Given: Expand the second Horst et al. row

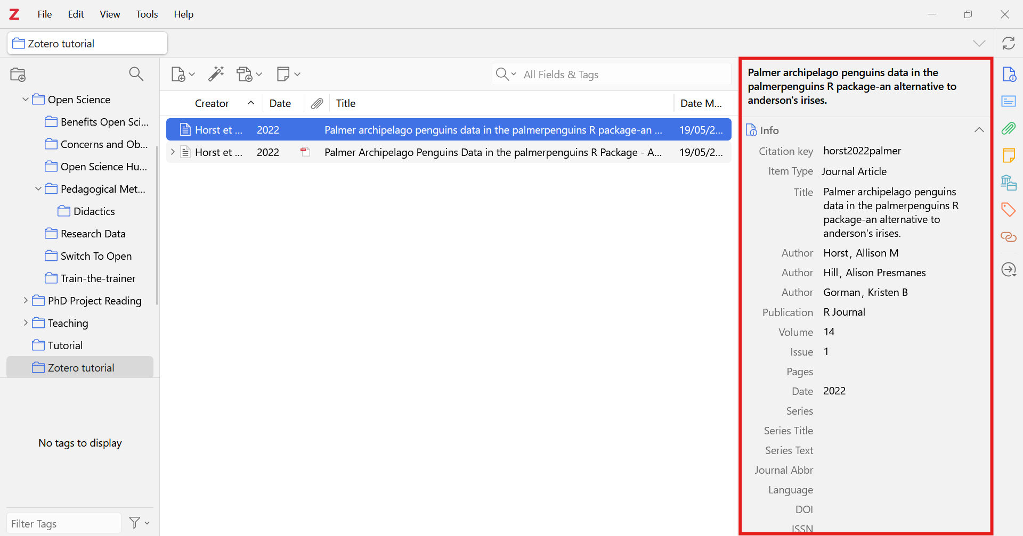Looking at the screenshot, I should pyautogui.click(x=173, y=152).
